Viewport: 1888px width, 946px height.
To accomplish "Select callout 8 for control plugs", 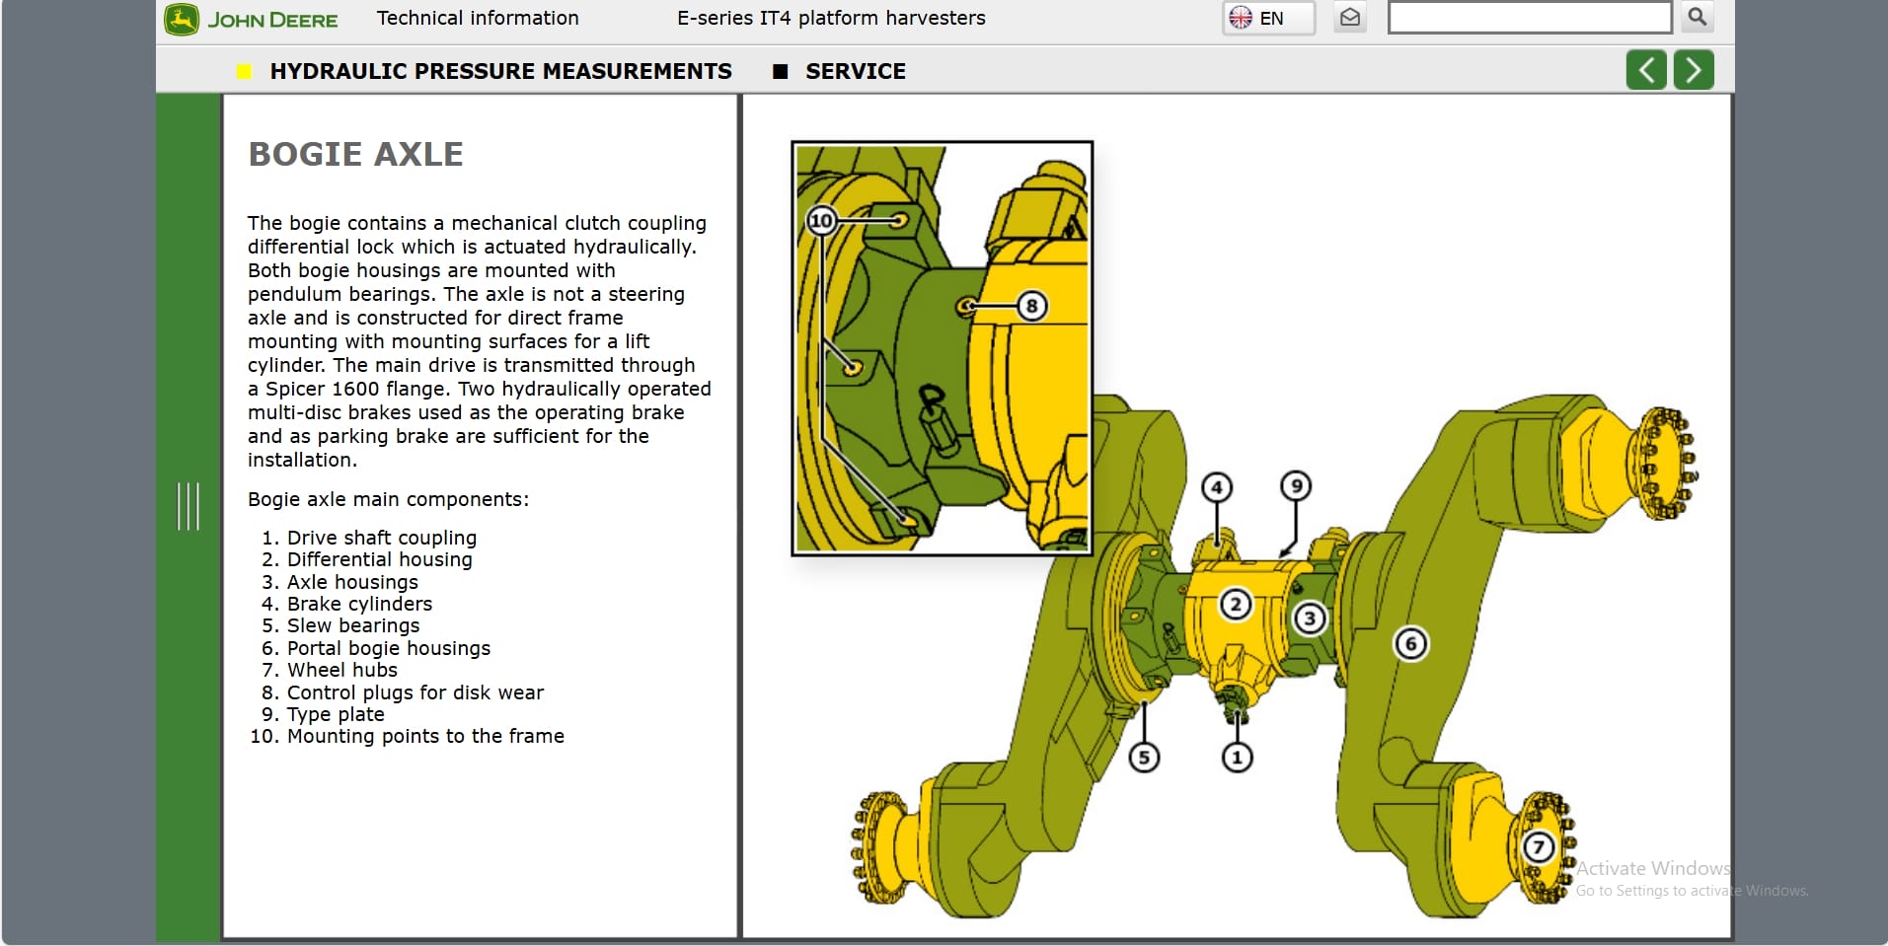I will 1032,306.
